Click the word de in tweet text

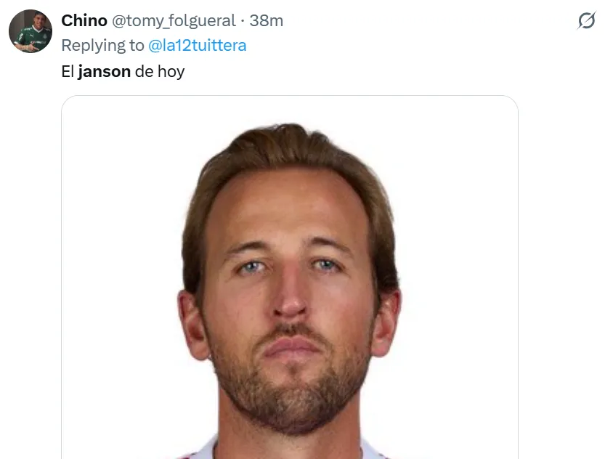pos(144,72)
